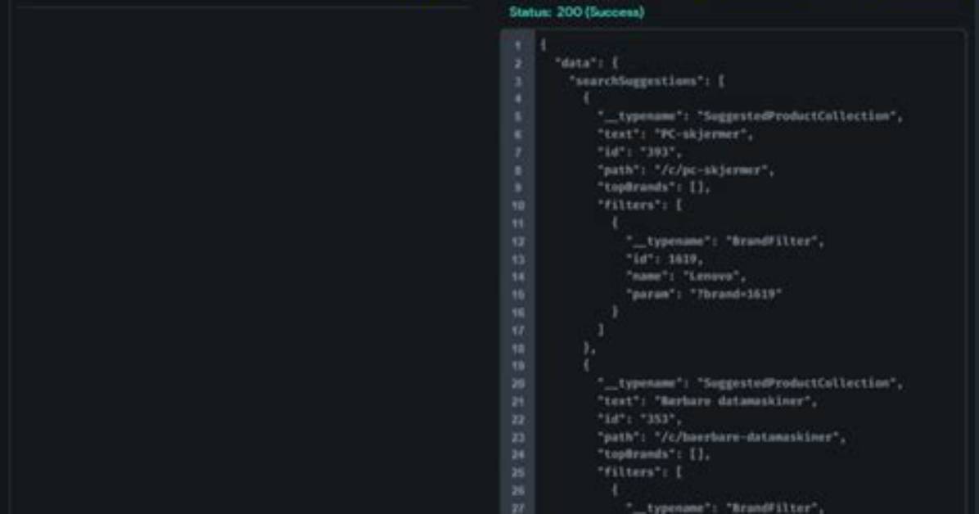Click "SuggestedProductCollection" typename on line 5

tap(796, 116)
